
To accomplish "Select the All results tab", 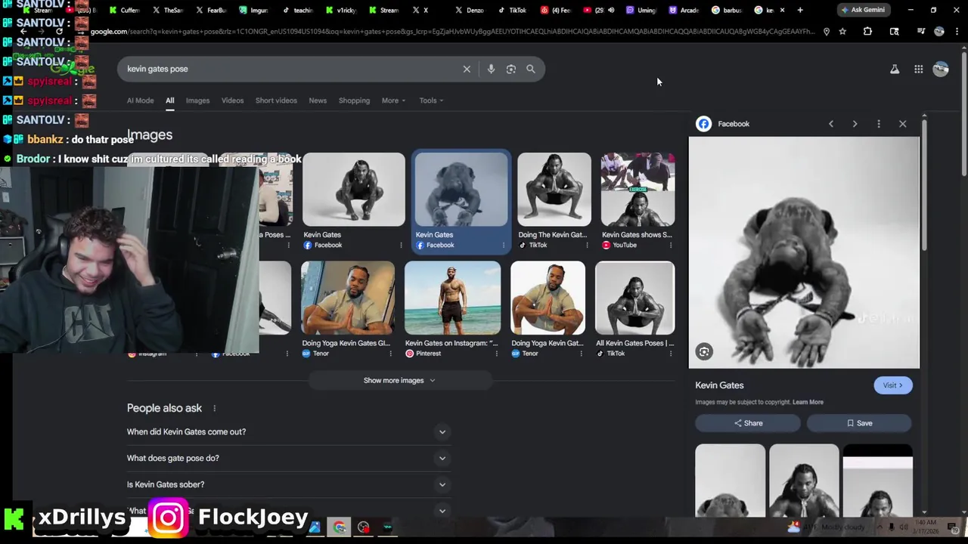I will [170, 100].
